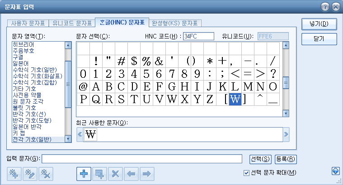Click the character region list up arrow

pos(68,45)
